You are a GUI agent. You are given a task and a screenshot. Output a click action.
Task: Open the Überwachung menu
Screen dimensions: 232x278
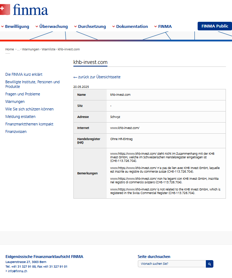click(x=53, y=26)
